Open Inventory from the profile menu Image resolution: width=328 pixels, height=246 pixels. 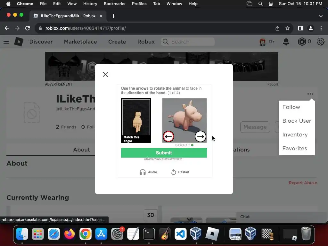pos(295,135)
